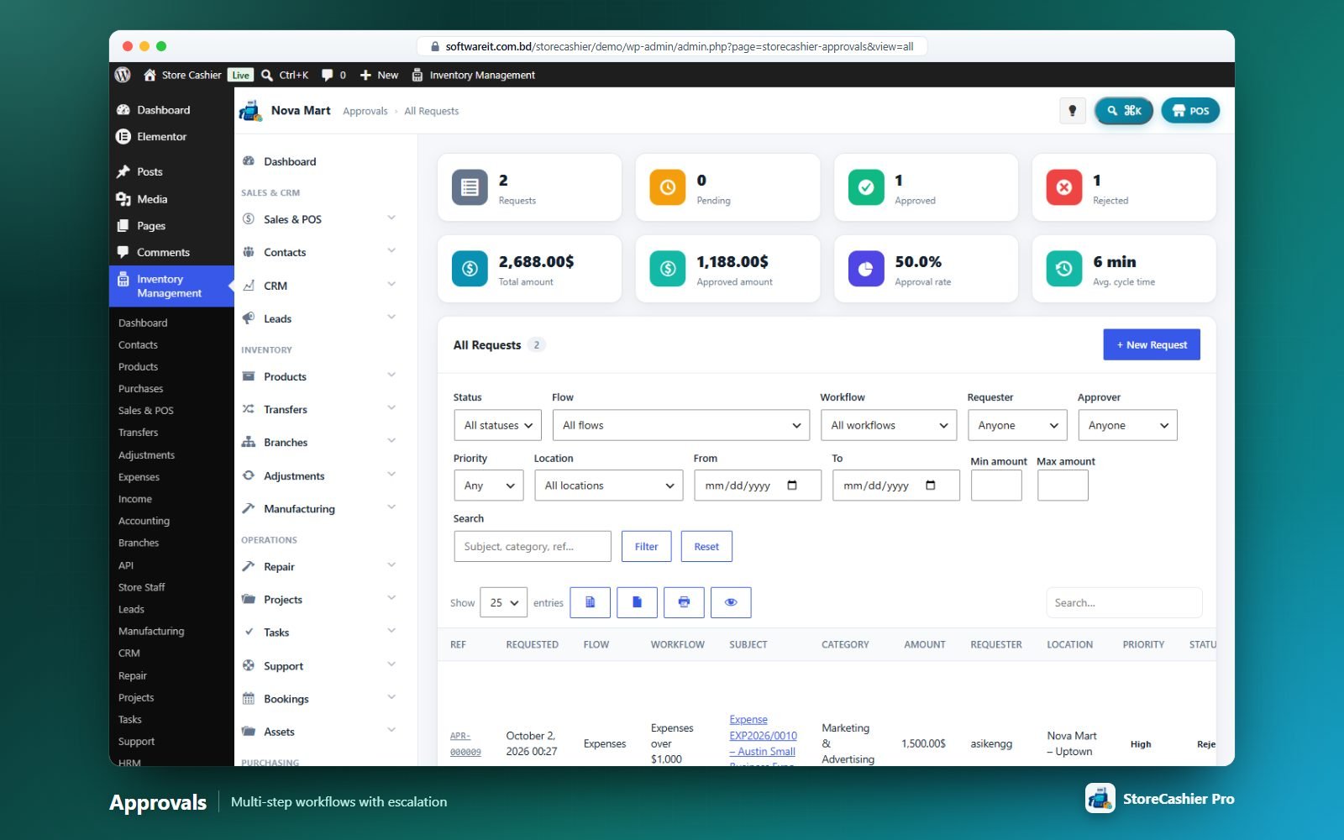Click the Approval rate pie icon
The image size is (1344, 840).
(866, 269)
